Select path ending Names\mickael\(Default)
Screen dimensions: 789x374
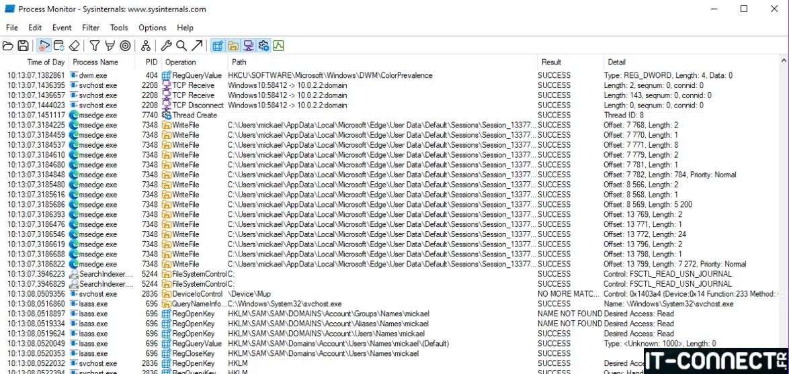[338, 343]
